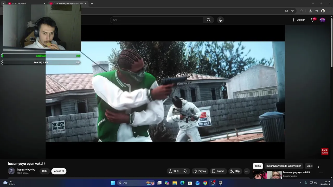This screenshot has width=333, height=187.
Task: Open network display icon in the tray
Action: 311,183
